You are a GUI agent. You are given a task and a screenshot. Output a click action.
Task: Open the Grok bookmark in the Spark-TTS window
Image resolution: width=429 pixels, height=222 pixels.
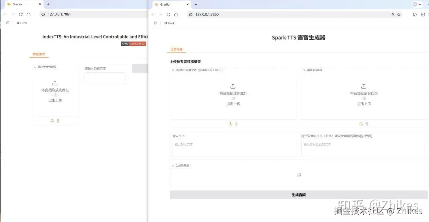click(169, 23)
